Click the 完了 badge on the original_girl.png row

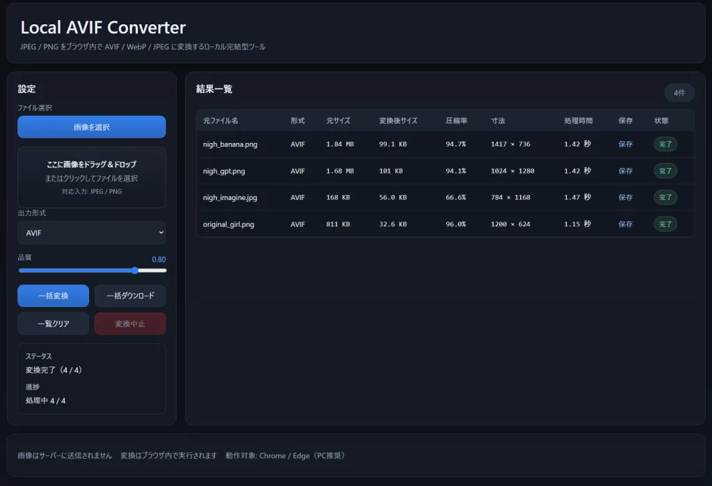point(665,224)
